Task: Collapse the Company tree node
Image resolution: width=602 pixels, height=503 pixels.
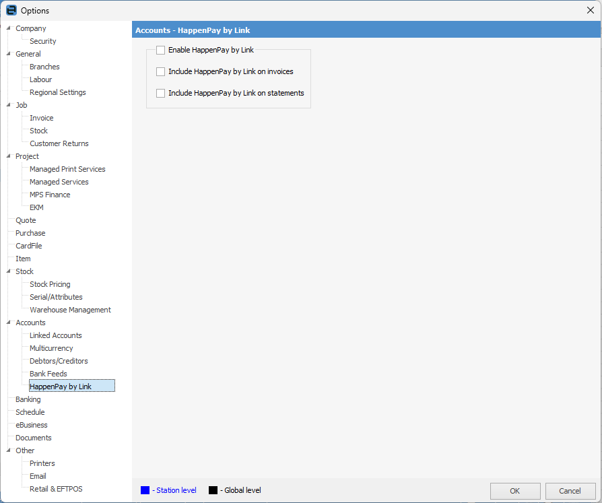Action: click(9, 28)
